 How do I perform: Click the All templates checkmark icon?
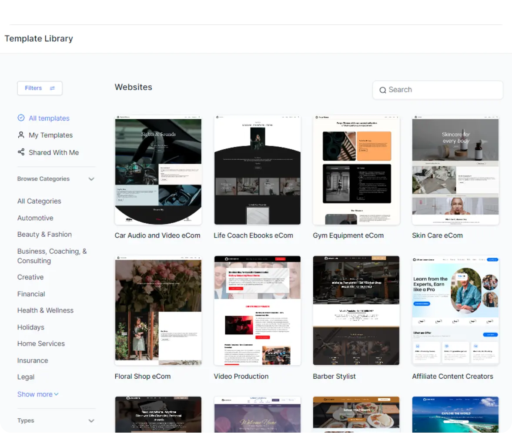pos(21,118)
